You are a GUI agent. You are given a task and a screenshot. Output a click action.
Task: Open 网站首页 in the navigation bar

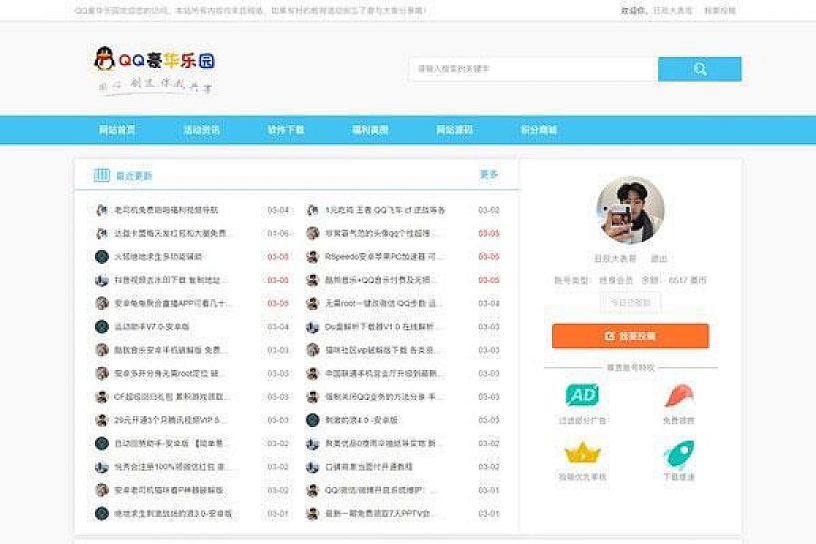117,130
